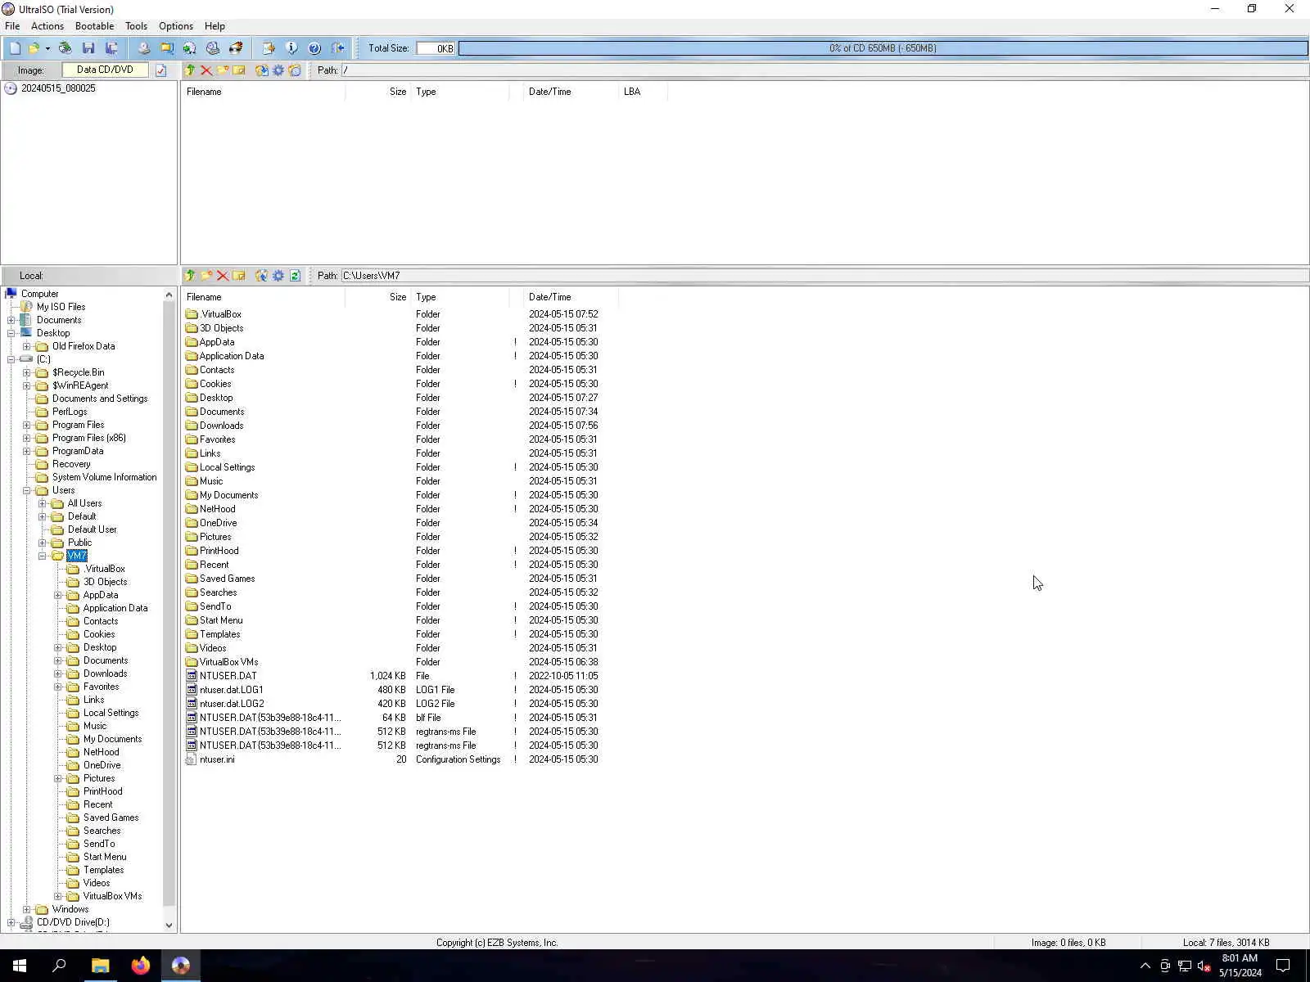1310x982 pixels.
Task: Click the Save As toolbar icon
Action: pyautogui.click(x=111, y=48)
